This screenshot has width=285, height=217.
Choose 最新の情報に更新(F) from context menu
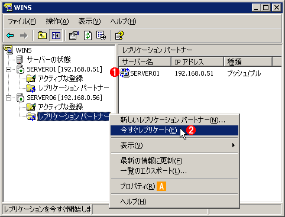click(x=174, y=161)
